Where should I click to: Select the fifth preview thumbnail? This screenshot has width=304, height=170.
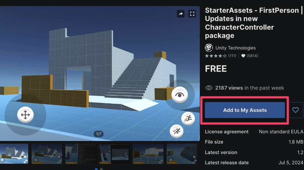point(148,154)
